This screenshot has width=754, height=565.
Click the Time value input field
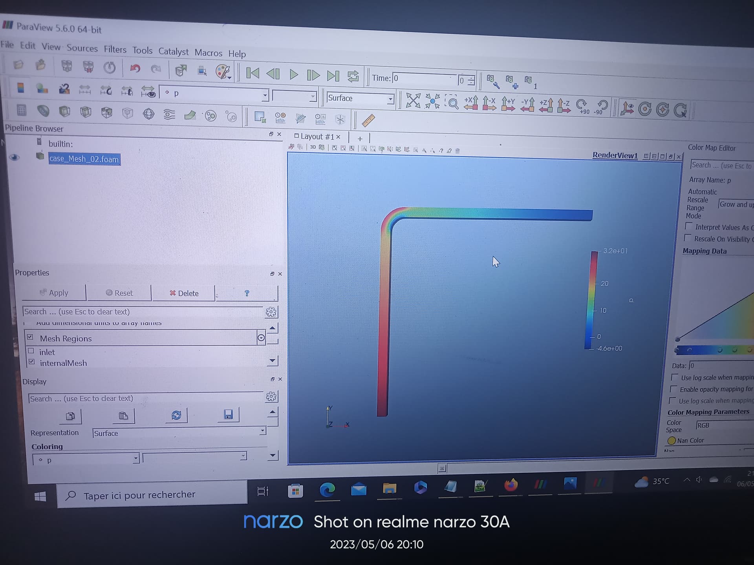425,78
